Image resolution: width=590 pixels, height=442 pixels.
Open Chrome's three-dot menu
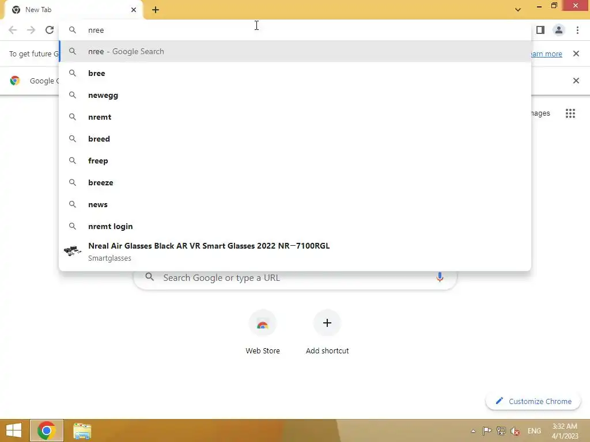[577, 30]
